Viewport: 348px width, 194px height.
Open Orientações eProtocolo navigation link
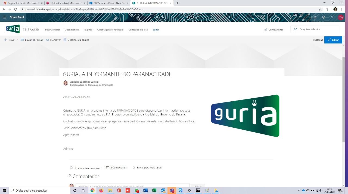(x=110, y=30)
